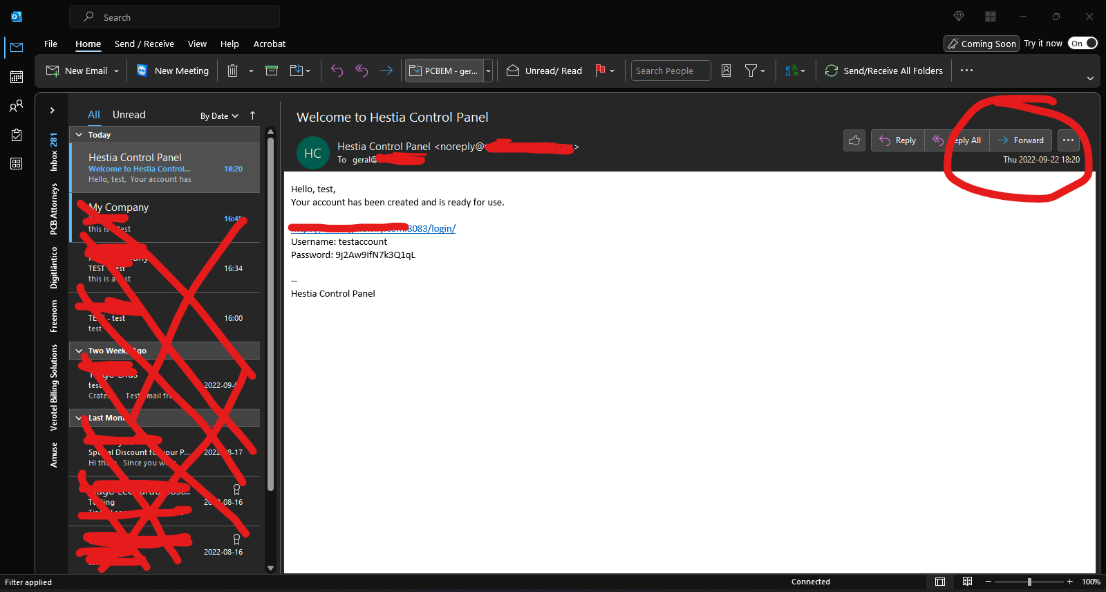The height and width of the screenshot is (592, 1106).
Task: Open Quick Steps gallery dropdown arrow
Action: (488, 71)
